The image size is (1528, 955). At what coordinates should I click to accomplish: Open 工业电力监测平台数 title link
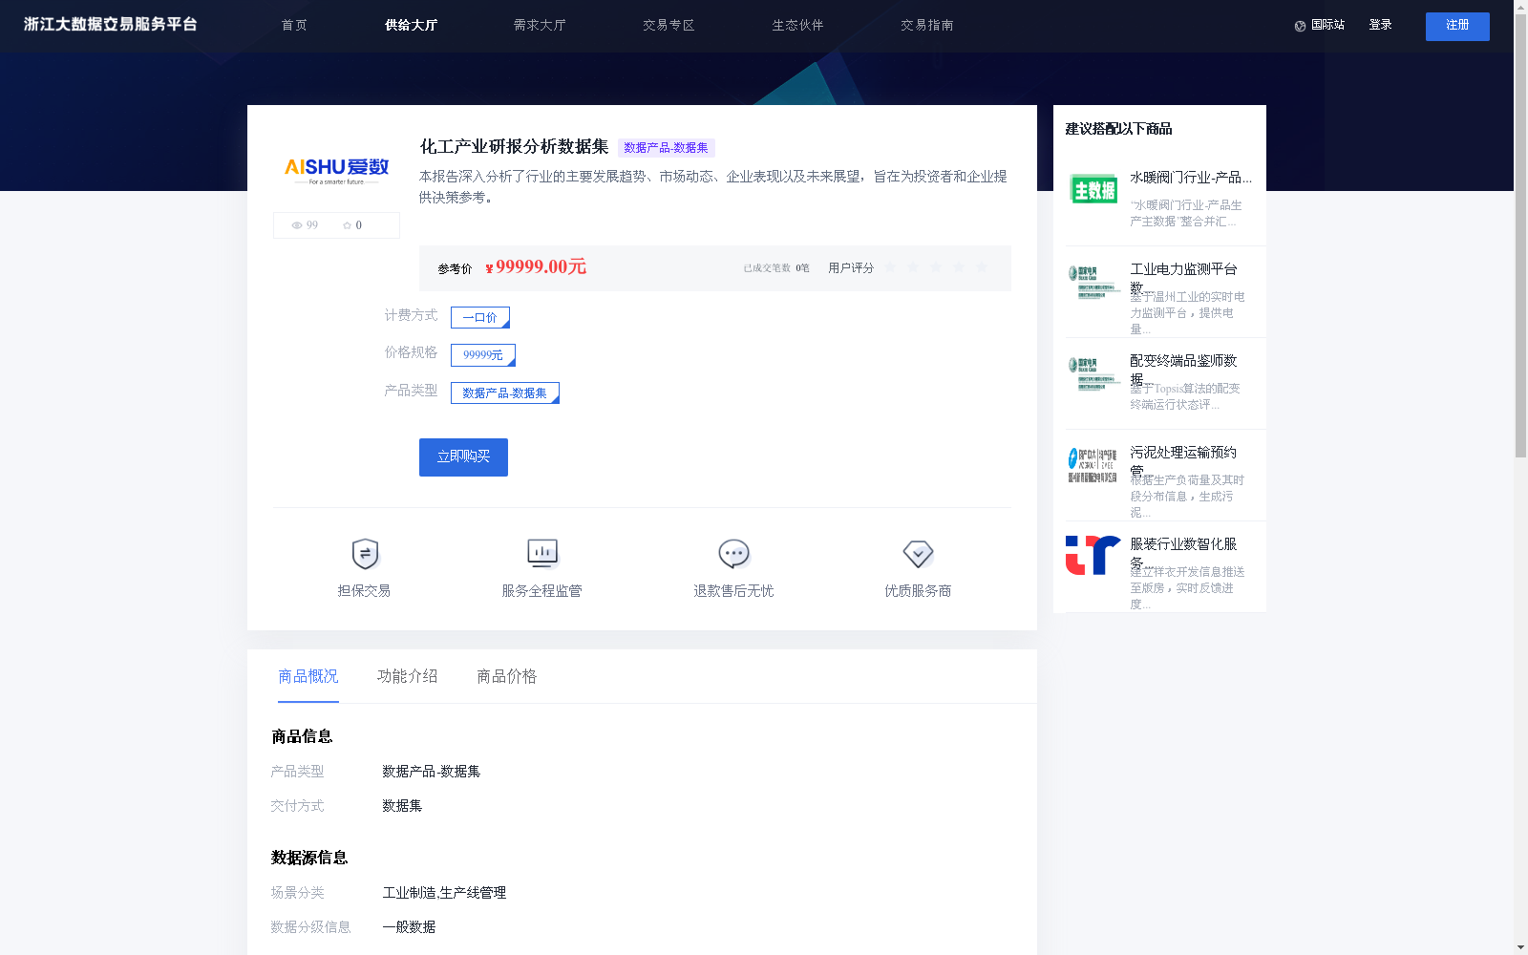(1184, 277)
